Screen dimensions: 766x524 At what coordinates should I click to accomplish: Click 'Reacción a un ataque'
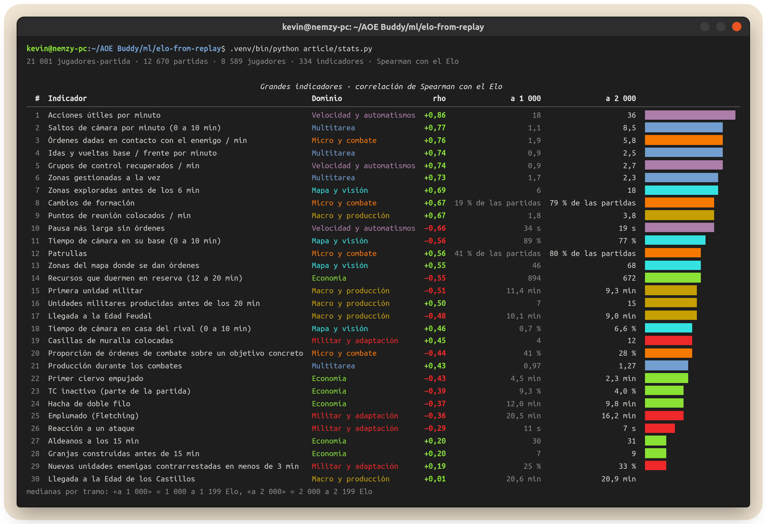(x=91, y=428)
